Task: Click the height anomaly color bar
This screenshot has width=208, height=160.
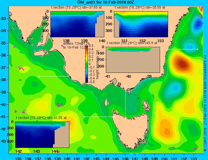Action: pos(87,64)
